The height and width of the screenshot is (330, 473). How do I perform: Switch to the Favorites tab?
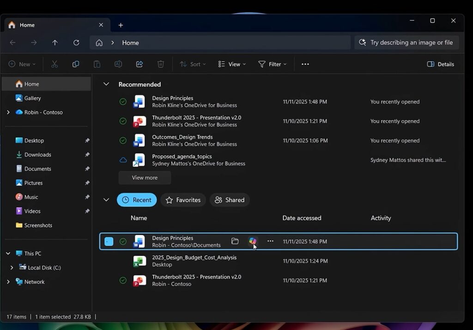pyautogui.click(x=183, y=200)
